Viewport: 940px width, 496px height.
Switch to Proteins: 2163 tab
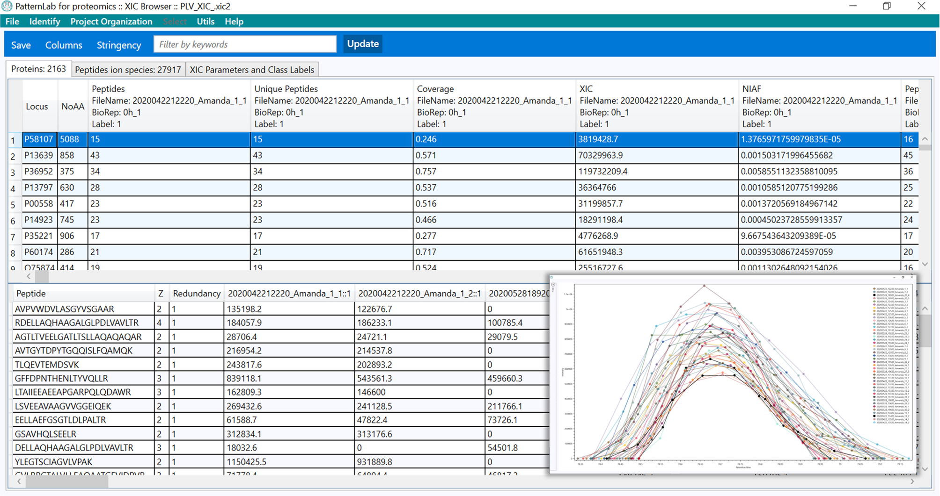coord(39,69)
